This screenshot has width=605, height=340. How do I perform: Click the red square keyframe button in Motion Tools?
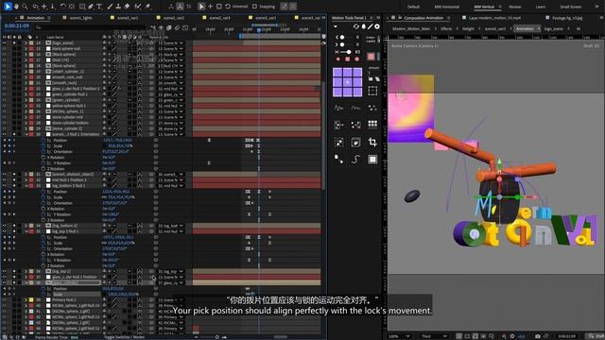pyautogui.click(x=347, y=59)
